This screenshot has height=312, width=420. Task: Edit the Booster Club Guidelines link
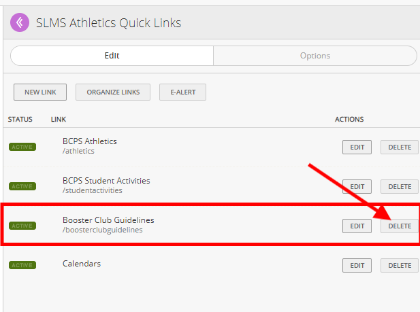(357, 226)
